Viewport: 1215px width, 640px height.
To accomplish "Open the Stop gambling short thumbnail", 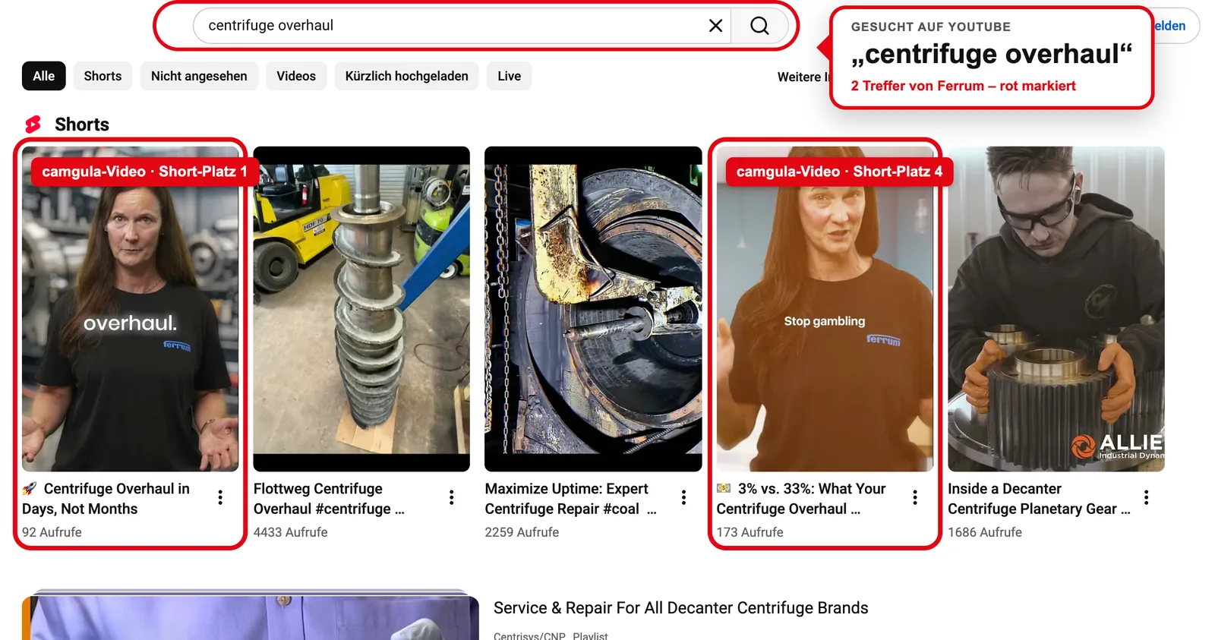I will click(825, 309).
